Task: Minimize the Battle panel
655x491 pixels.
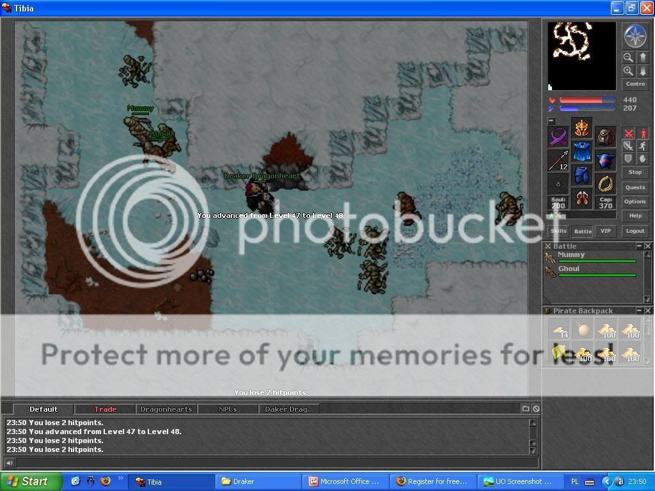Action: 639,246
